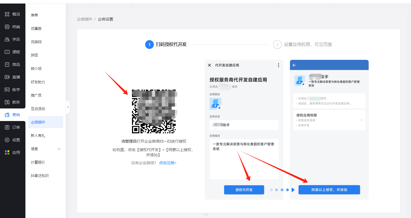
Task: Go to the 好友助力 menu item
Action: (38, 82)
